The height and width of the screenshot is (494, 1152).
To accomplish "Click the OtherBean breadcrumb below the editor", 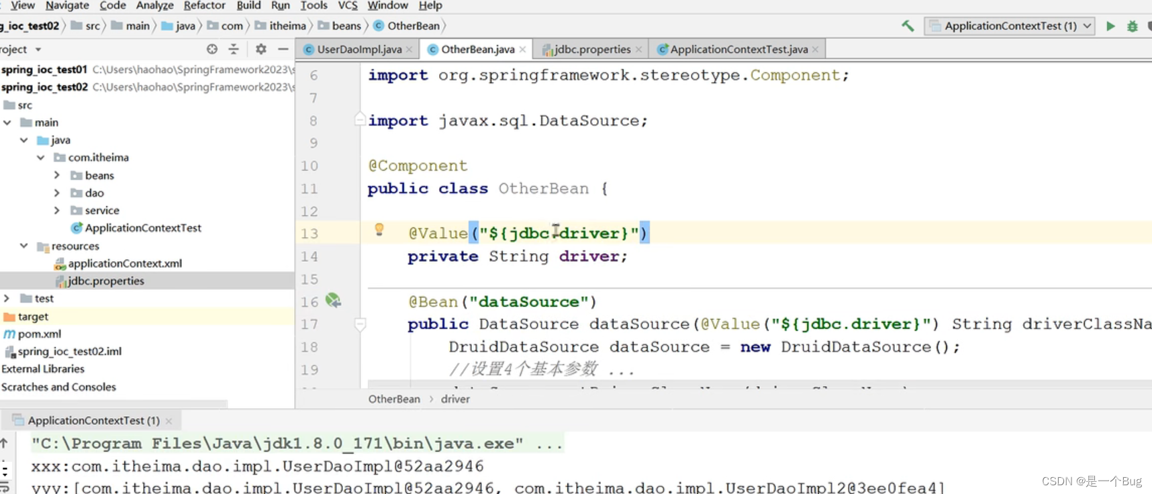I will 394,399.
